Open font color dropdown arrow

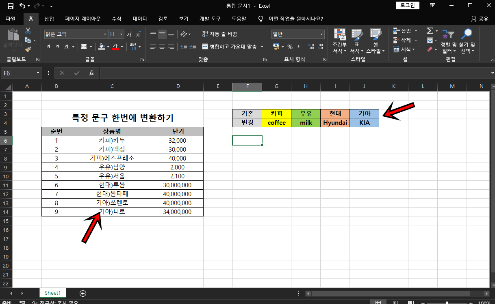point(122,47)
